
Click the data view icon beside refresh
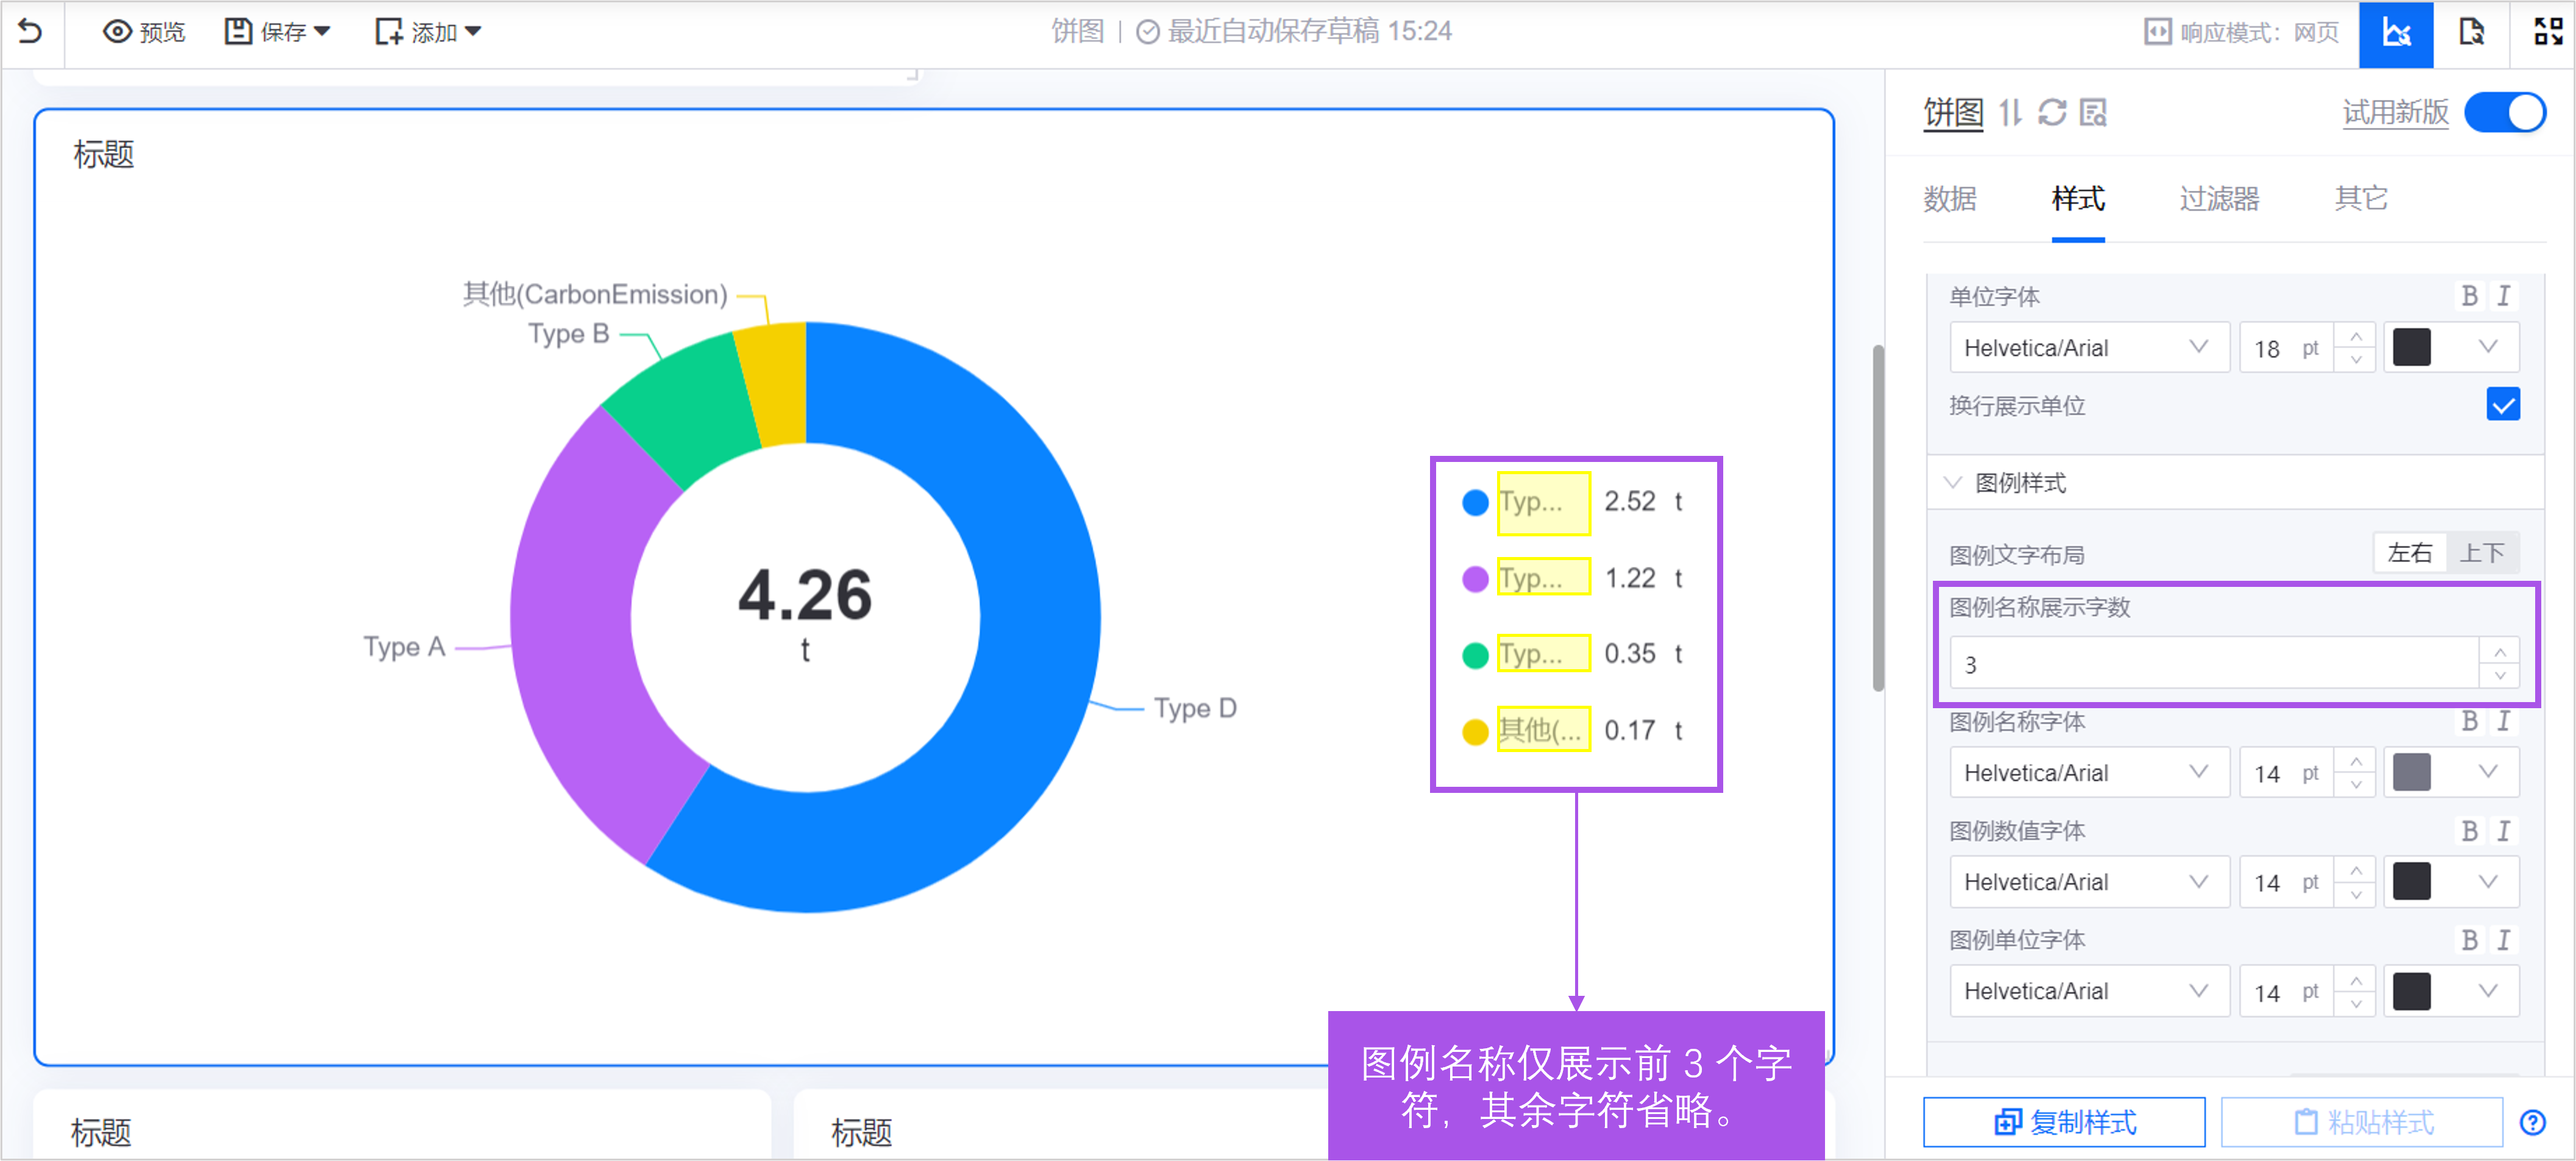pyautogui.click(x=2093, y=113)
